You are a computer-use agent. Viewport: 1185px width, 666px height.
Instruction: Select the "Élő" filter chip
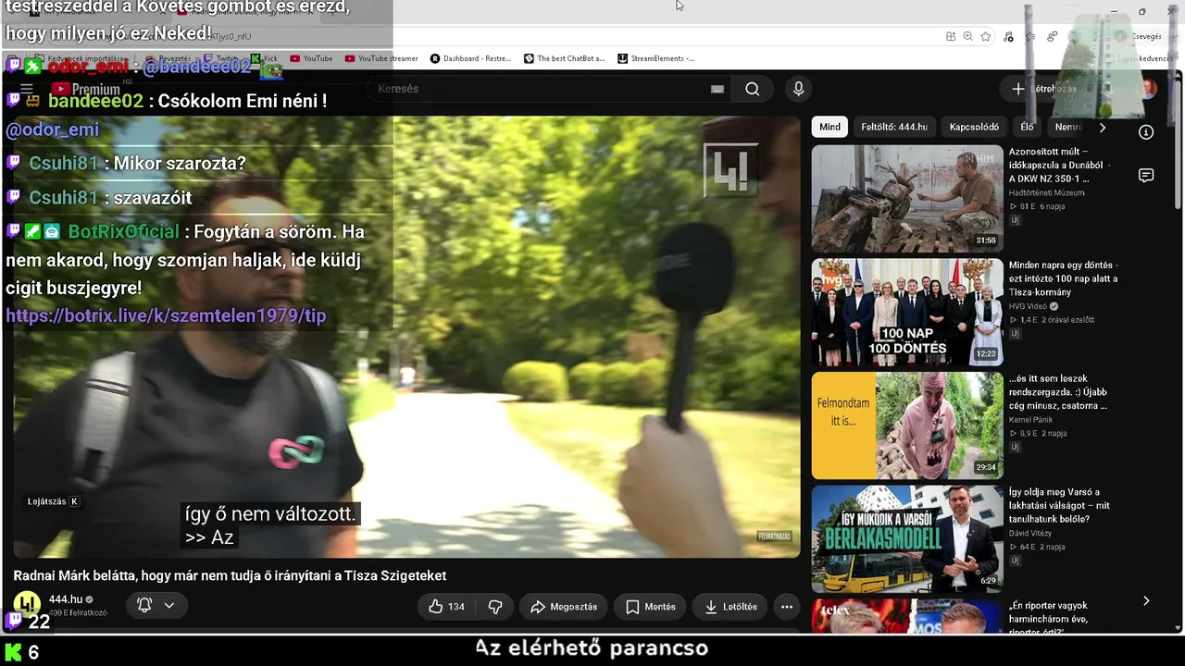tap(1027, 127)
